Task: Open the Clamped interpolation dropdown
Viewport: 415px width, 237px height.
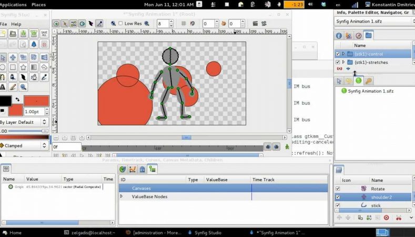Action: tap(25, 145)
